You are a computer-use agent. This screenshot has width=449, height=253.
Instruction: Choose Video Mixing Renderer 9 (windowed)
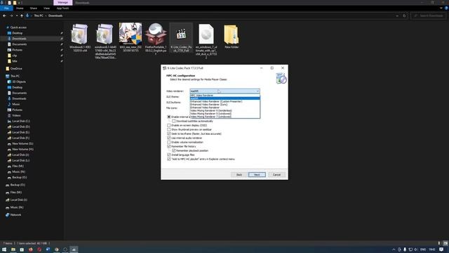point(224,114)
